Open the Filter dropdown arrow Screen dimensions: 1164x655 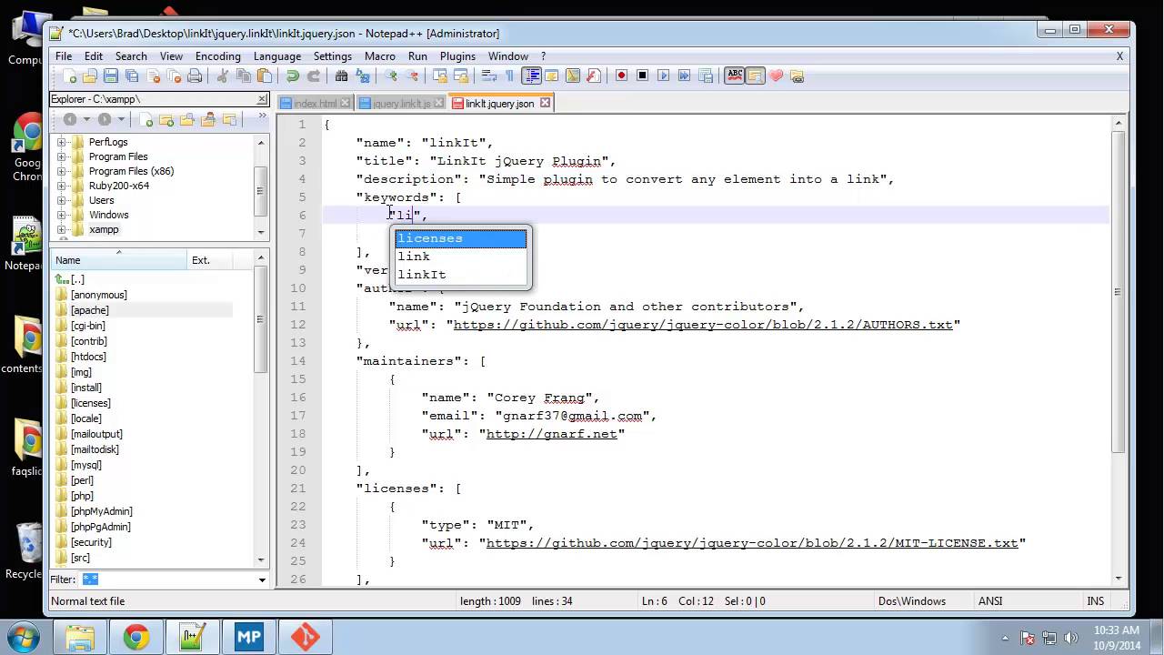[262, 579]
